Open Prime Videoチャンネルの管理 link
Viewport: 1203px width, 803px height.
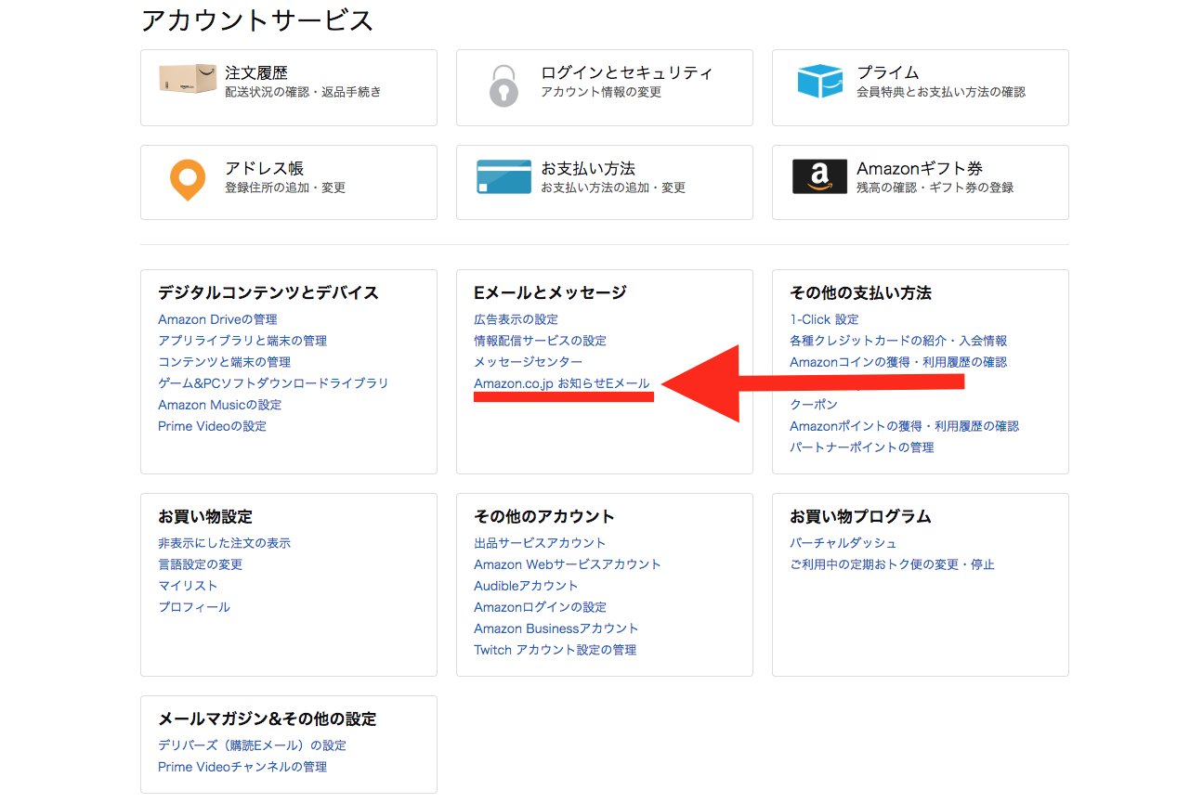[242, 767]
